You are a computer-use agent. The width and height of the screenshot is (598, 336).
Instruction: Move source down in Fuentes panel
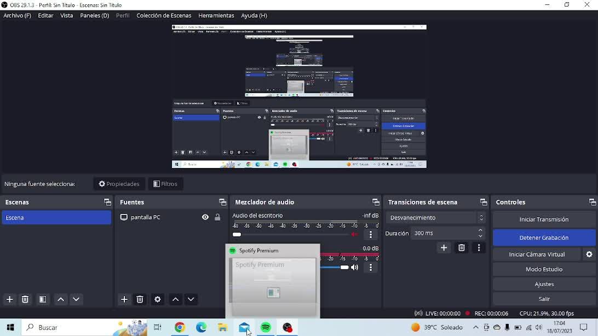[x=191, y=299]
